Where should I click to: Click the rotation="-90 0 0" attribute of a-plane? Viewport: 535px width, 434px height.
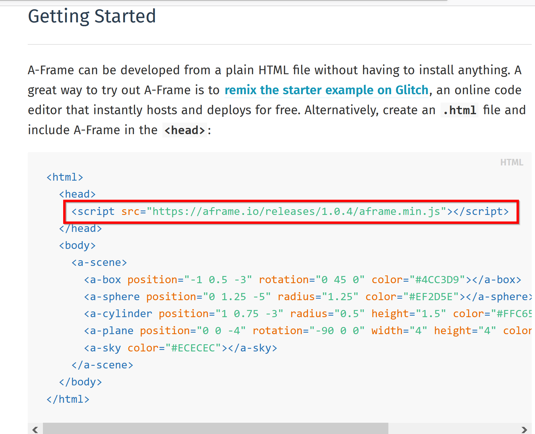[309, 331]
